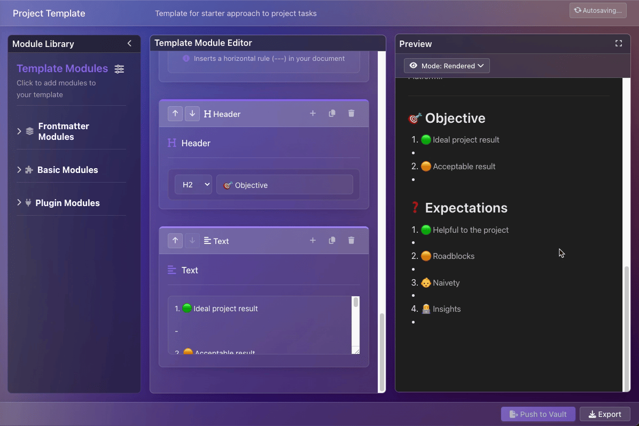Add a module after the Header module
639x426 pixels.
tap(313, 114)
